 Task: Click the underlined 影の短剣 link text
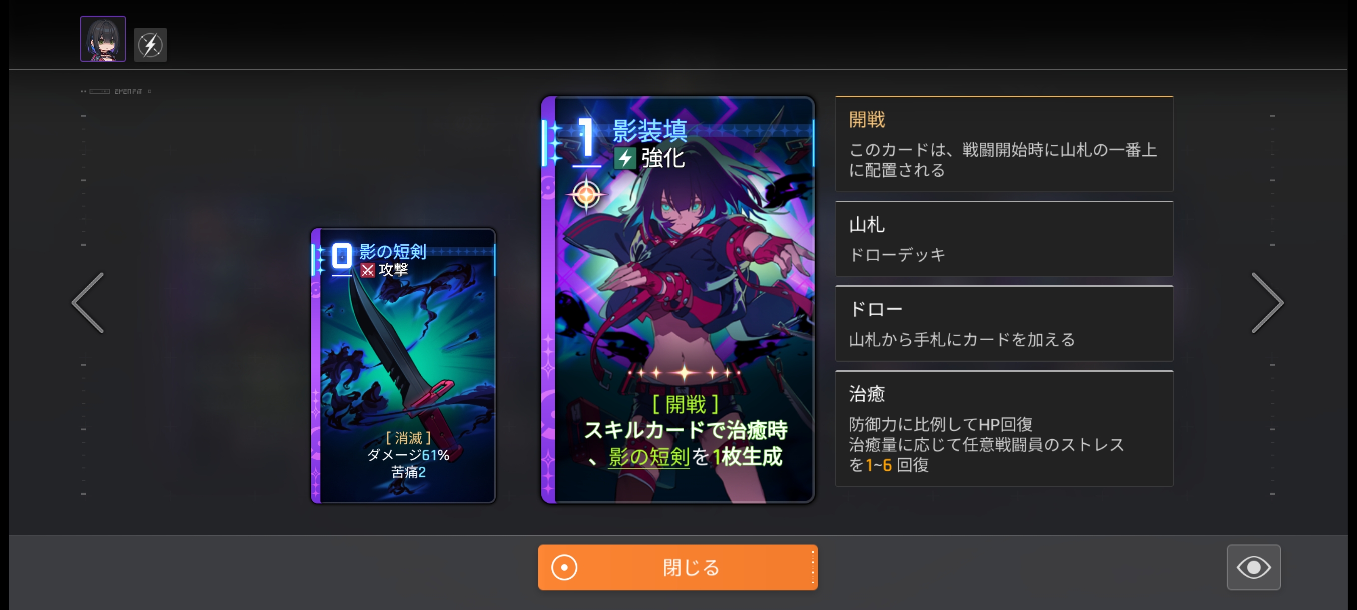coord(649,457)
